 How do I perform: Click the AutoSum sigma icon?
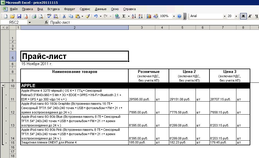[124, 16]
